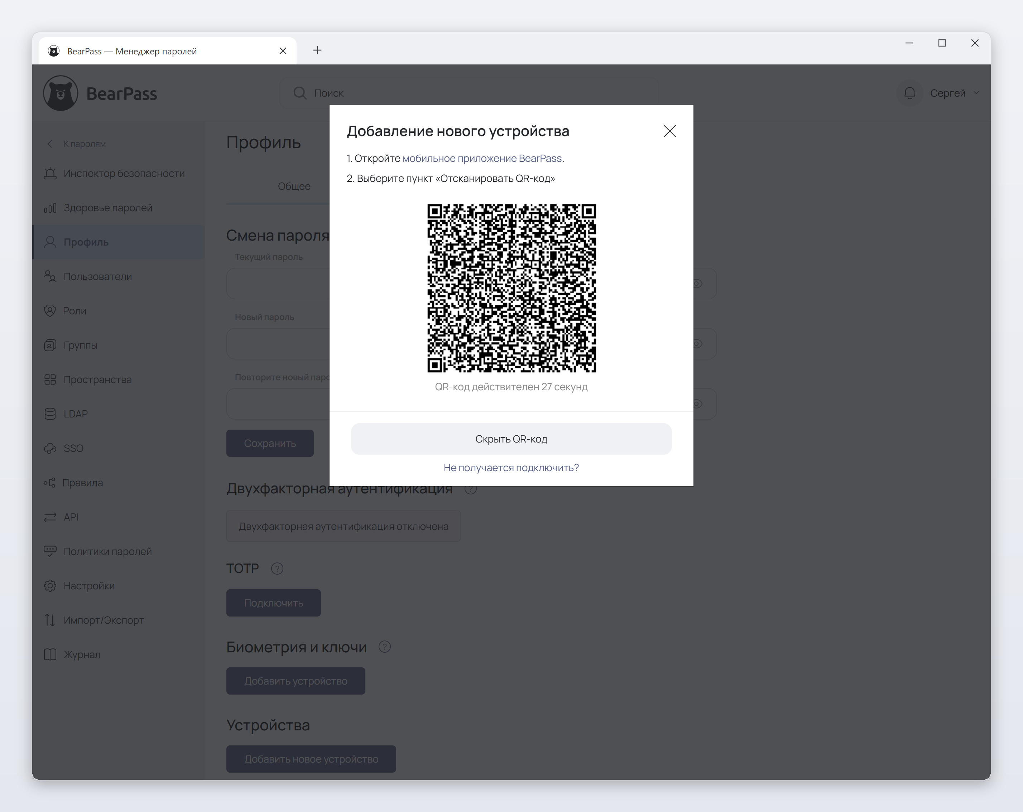
Task: Click the Поиск search field
Action: pos(469,93)
